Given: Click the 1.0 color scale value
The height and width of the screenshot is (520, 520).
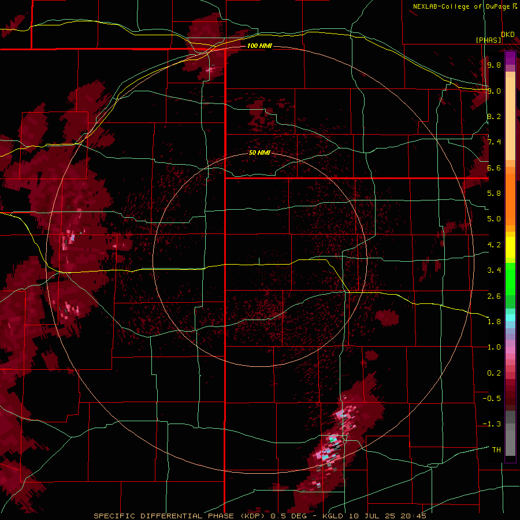Looking at the screenshot, I should pyautogui.click(x=494, y=347).
